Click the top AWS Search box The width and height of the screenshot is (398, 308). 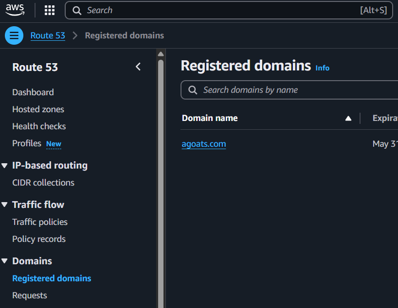coord(219,10)
